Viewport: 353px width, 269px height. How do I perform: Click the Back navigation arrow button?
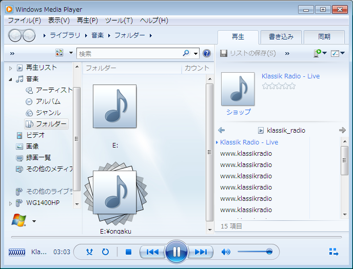point(15,35)
